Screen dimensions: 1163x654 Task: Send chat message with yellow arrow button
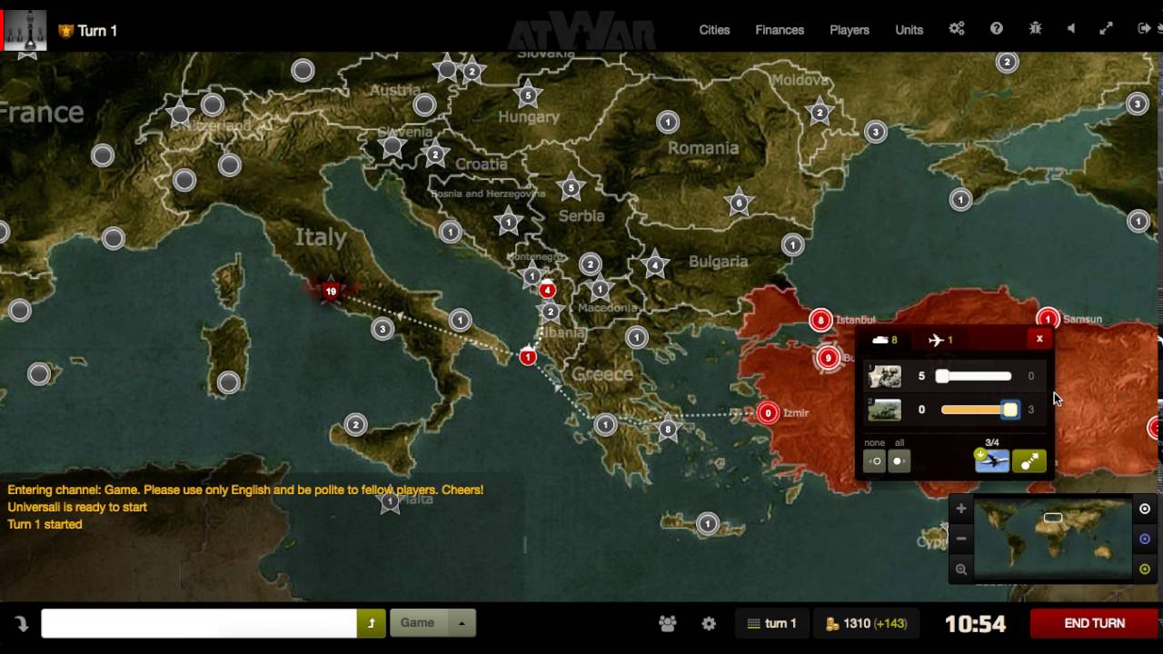371,623
